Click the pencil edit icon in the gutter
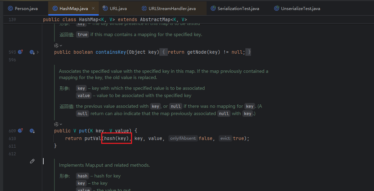Screen dimensions: 374x191 point(32,161)
